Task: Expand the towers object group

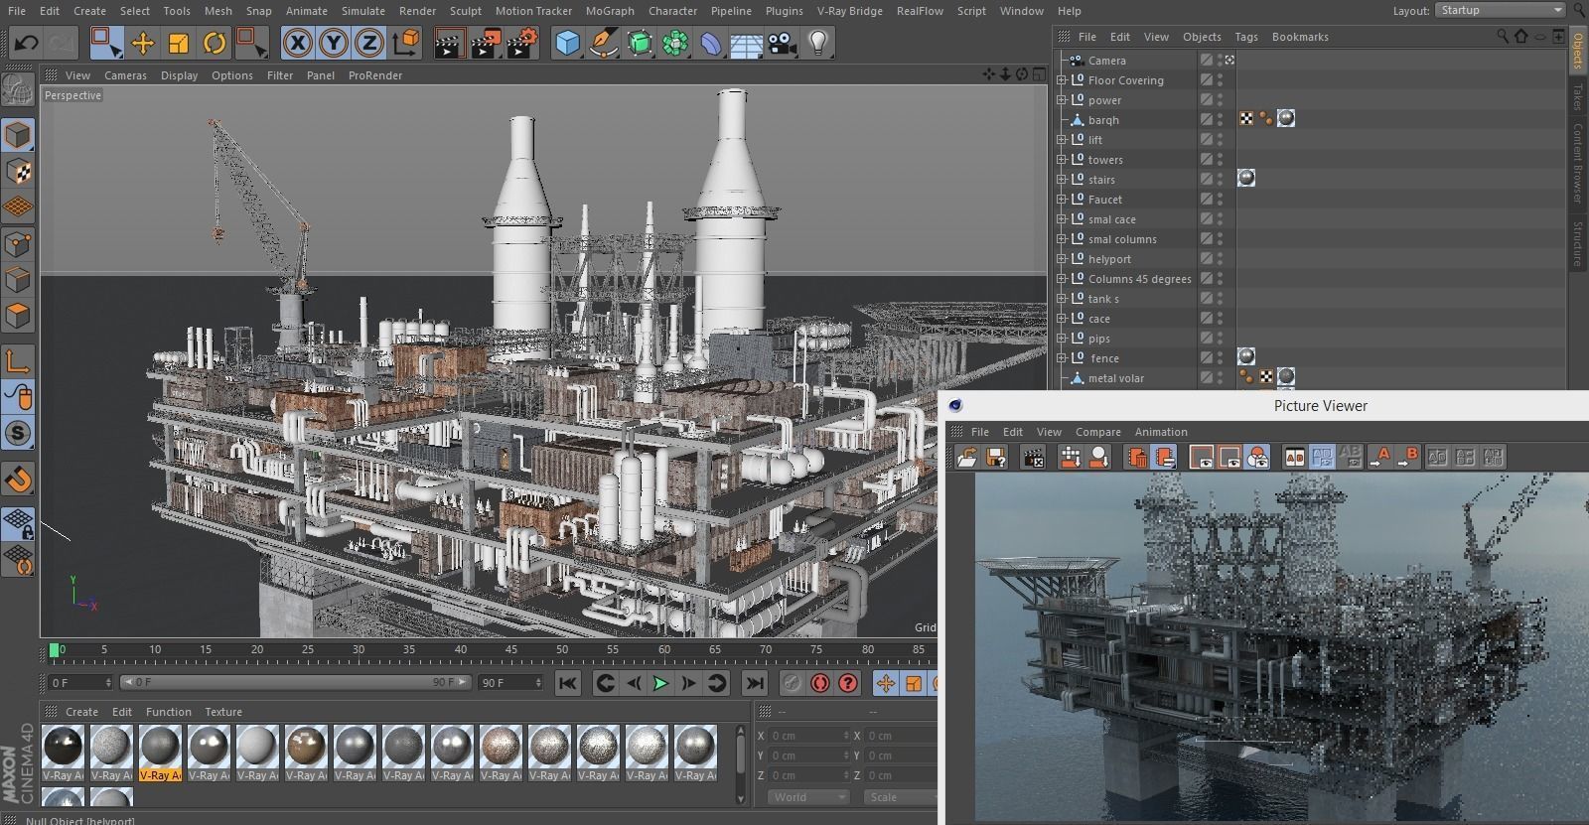Action: click(x=1061, y=160)
